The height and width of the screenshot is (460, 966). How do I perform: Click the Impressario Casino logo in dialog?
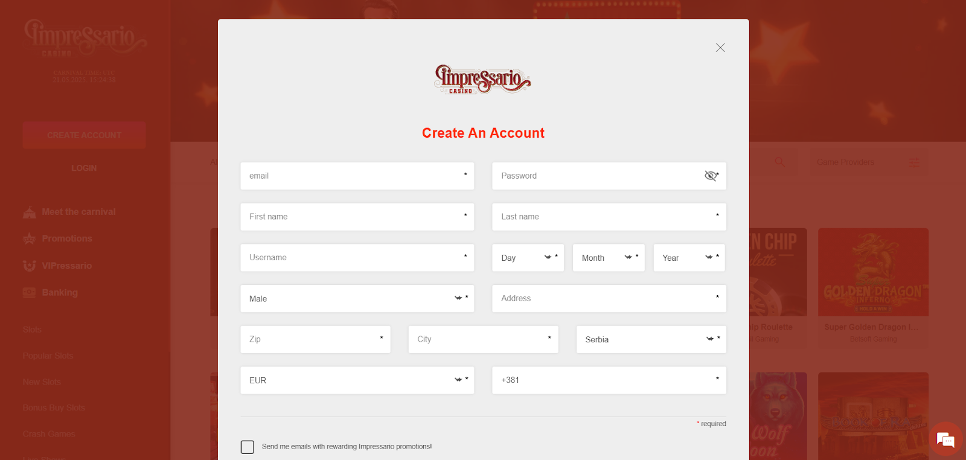click(483, 80)
